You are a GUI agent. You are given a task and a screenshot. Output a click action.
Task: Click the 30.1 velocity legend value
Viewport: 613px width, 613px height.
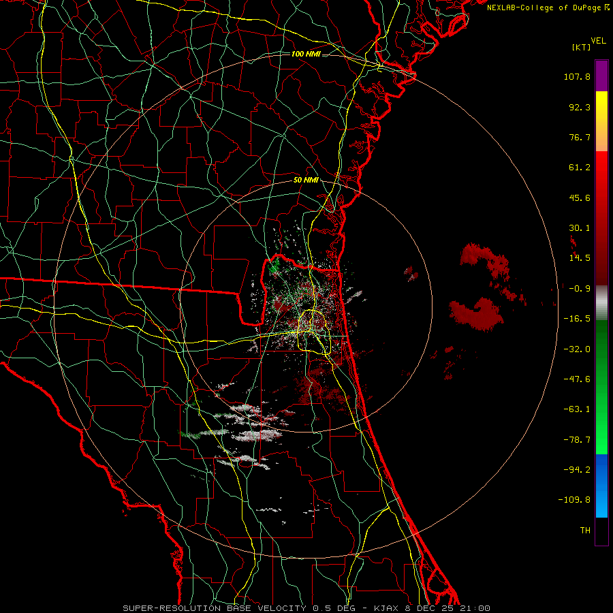580,228
